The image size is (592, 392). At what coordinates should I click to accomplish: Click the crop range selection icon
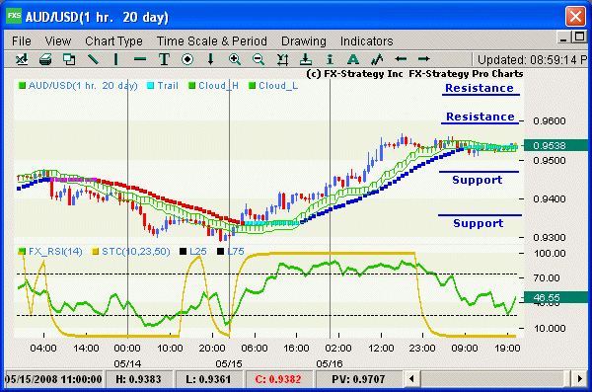(x=282, y=59)
